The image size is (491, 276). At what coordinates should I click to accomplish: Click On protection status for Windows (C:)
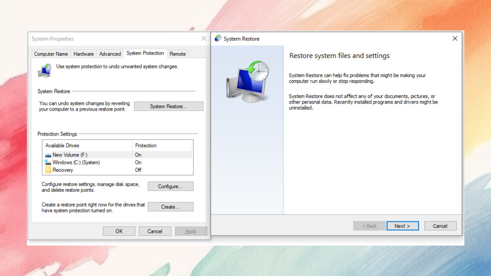pos(138,163)
